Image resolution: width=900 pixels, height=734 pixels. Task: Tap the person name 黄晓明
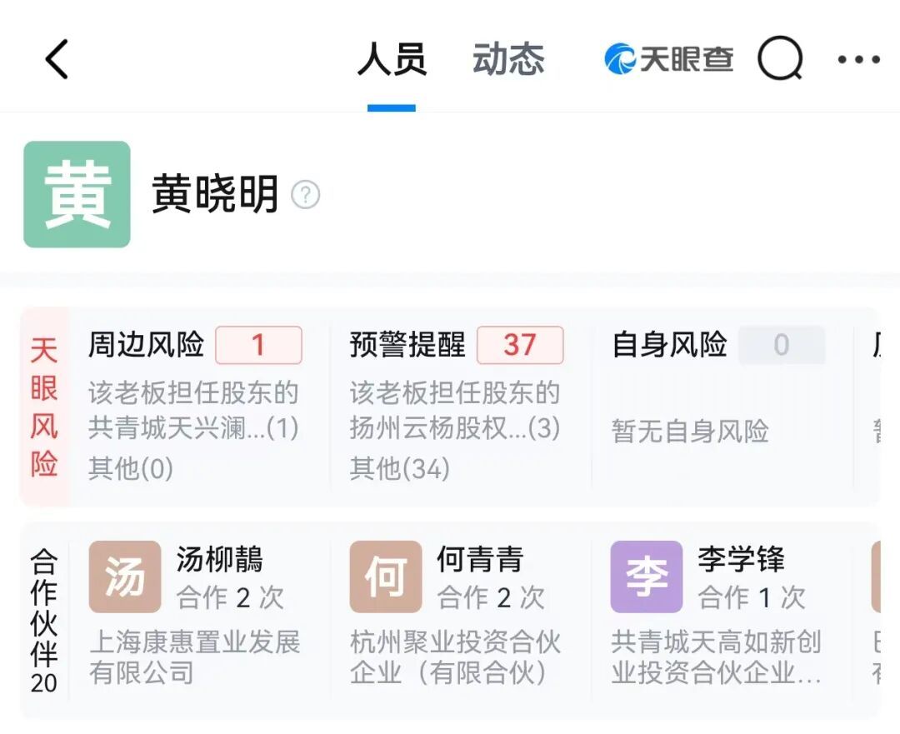[215, 194]
